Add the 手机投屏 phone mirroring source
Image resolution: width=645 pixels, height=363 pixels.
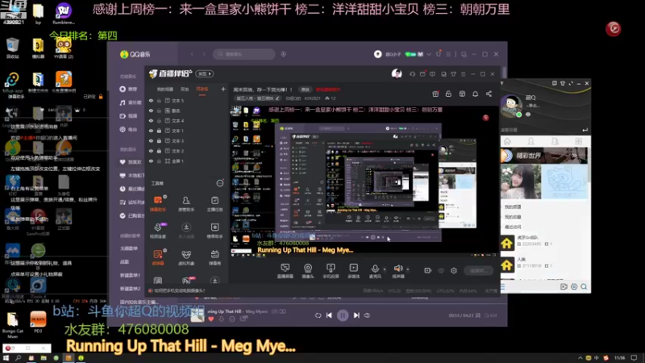point(331,271)
